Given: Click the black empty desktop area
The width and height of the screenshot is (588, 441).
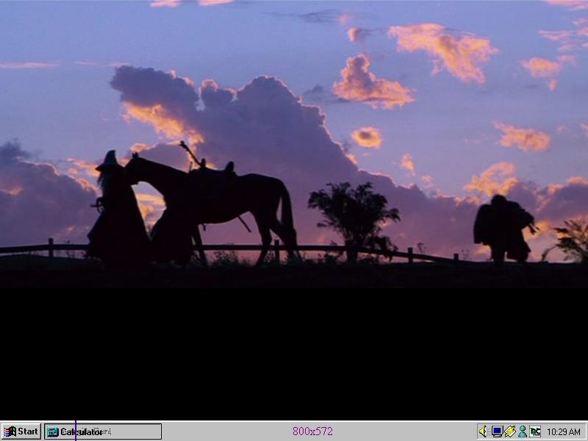Looking at the screenshot, I should pyautogui.click(x=294, y=345).
